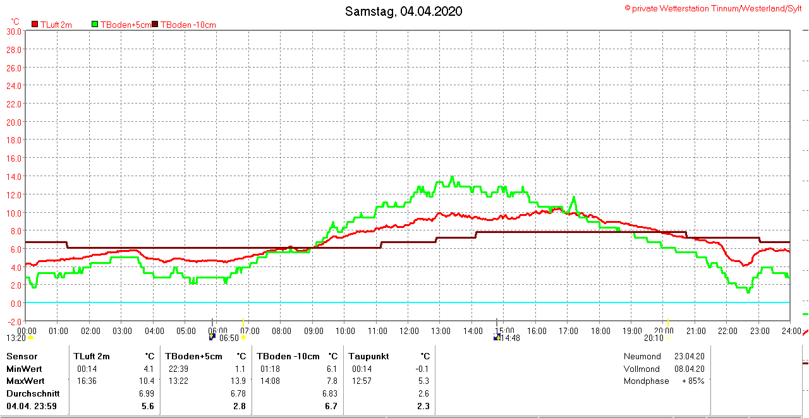Select the TBoden+5cm column header in table
The width and height of the screenshot is (809, 418).
[193, 356]
